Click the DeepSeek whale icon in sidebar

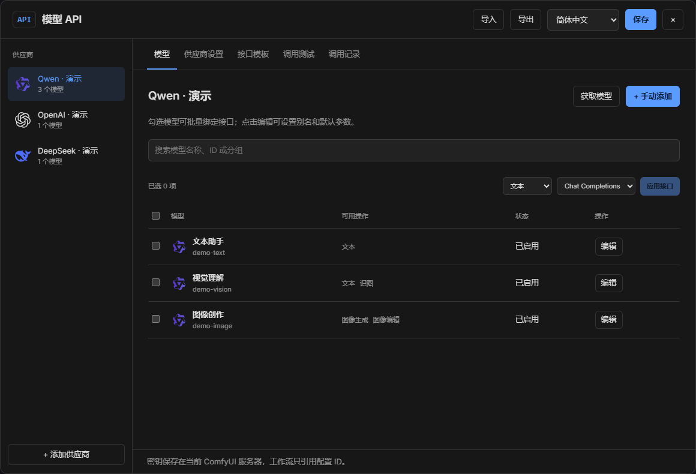23,156
